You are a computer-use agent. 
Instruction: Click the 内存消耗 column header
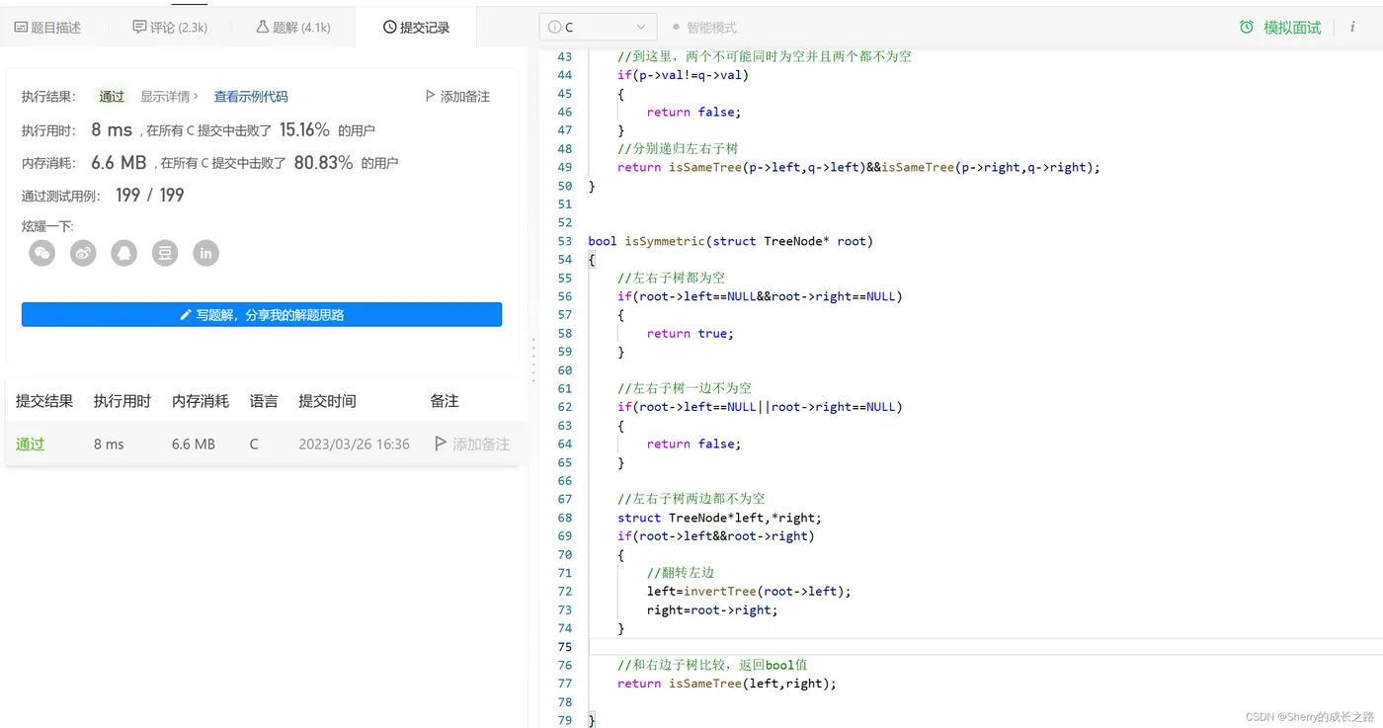201,401
